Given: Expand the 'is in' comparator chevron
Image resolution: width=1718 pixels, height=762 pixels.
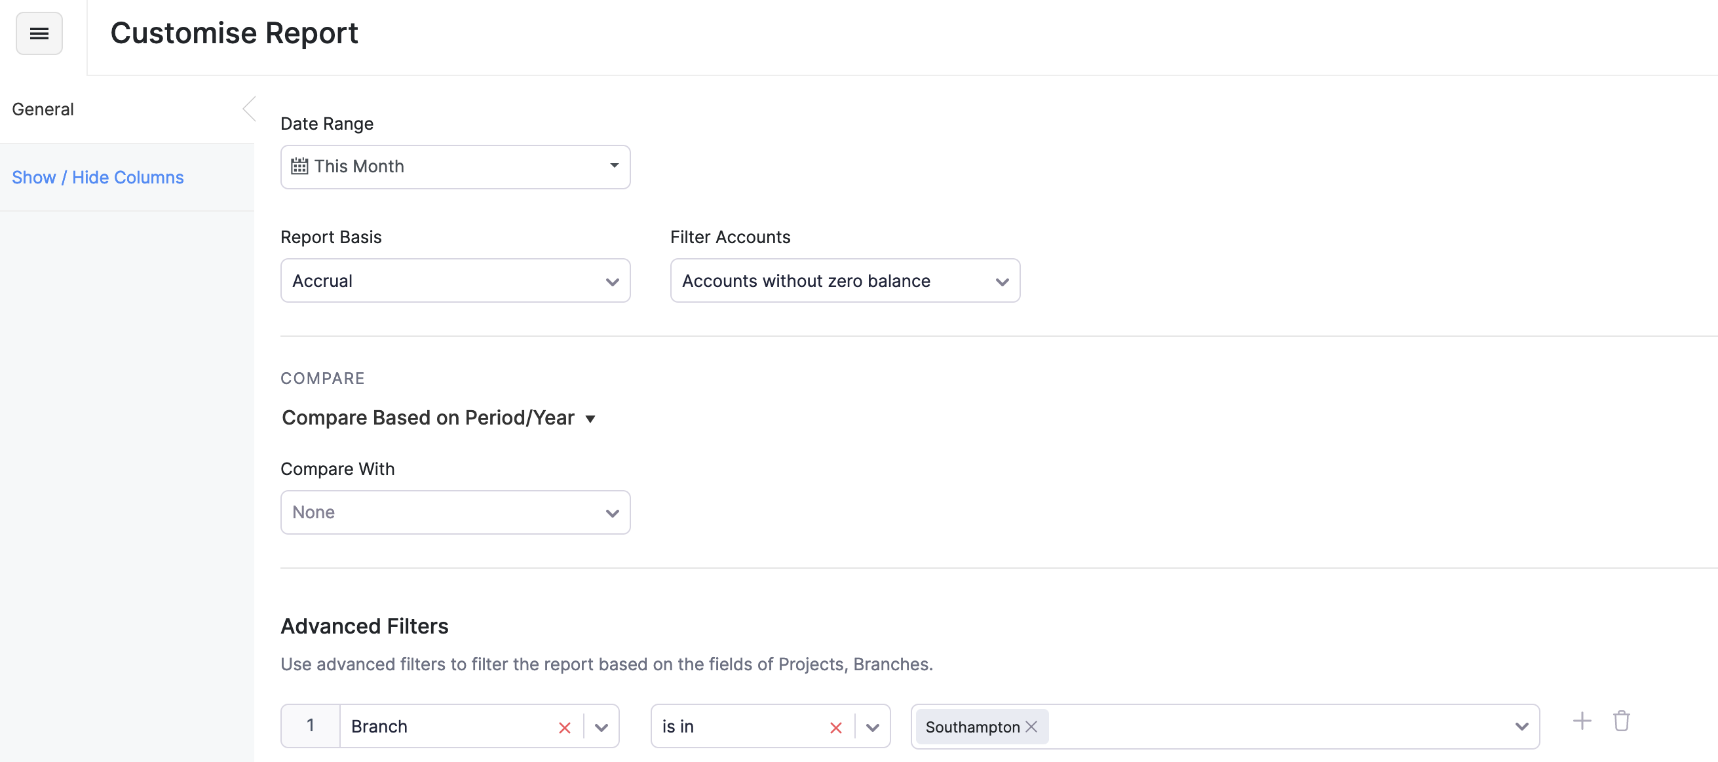Looking at the screenshot, I should (871, 727).
